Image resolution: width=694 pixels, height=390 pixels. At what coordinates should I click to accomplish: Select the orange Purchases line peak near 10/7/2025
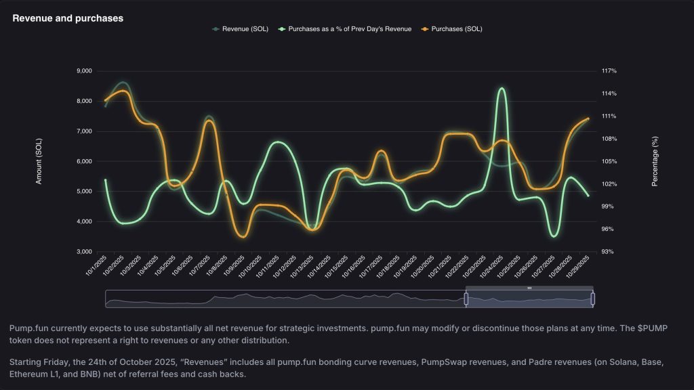(x=208, y=122)
